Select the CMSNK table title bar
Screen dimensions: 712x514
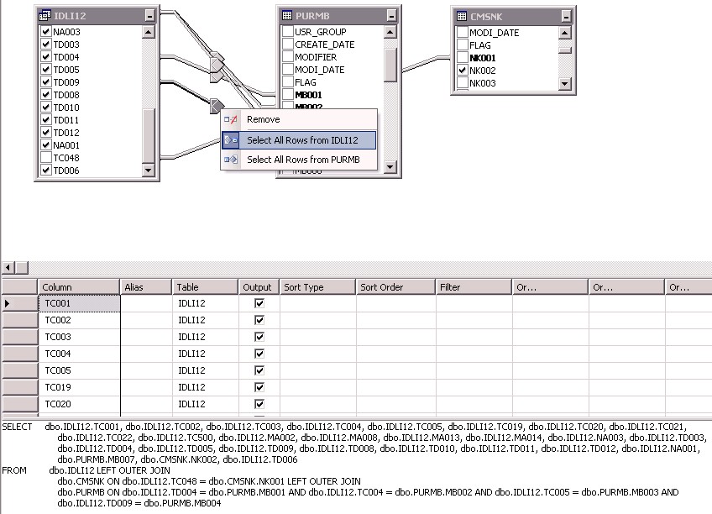[x=513, y=17]
